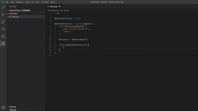Click 'is_resource' on line 13

68,45
